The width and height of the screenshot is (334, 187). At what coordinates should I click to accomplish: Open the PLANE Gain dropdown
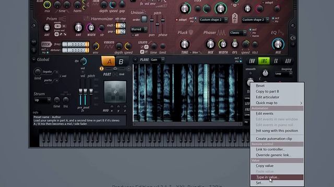click(x=157, y=60)
